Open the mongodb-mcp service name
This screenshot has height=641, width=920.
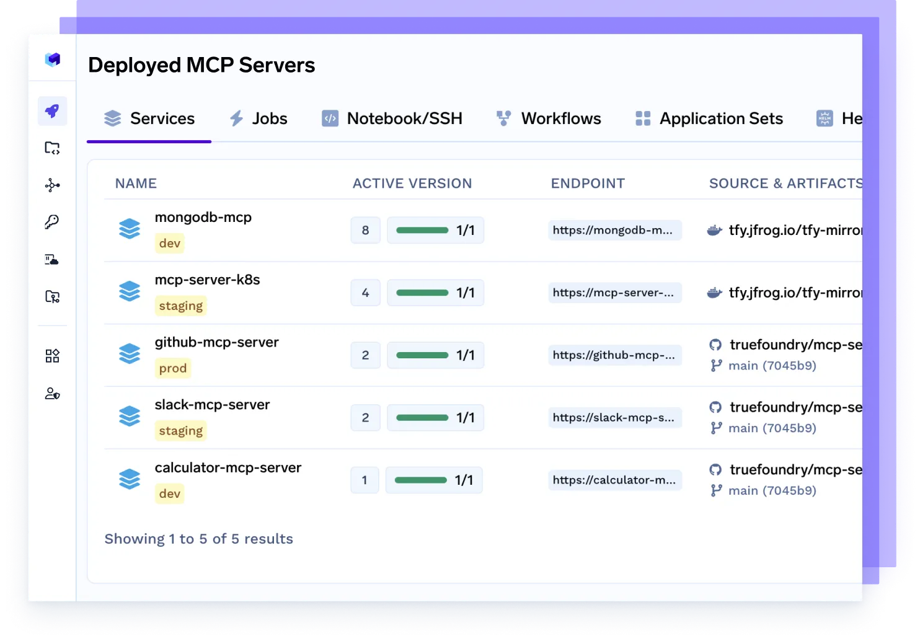[x=203, y=218]
